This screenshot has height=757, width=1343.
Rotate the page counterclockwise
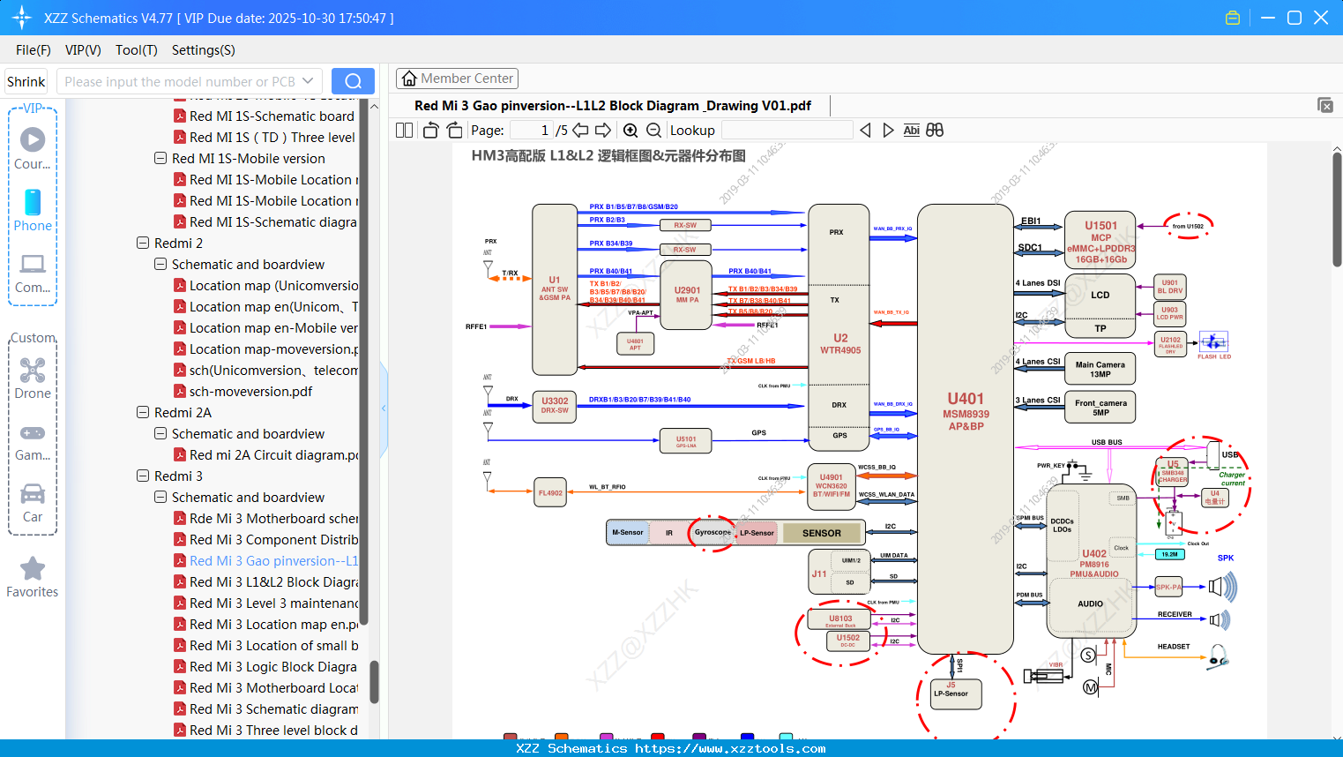point(429,130)
